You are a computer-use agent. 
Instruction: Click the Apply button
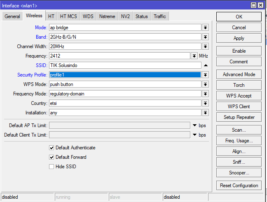(x=239, y=38)
